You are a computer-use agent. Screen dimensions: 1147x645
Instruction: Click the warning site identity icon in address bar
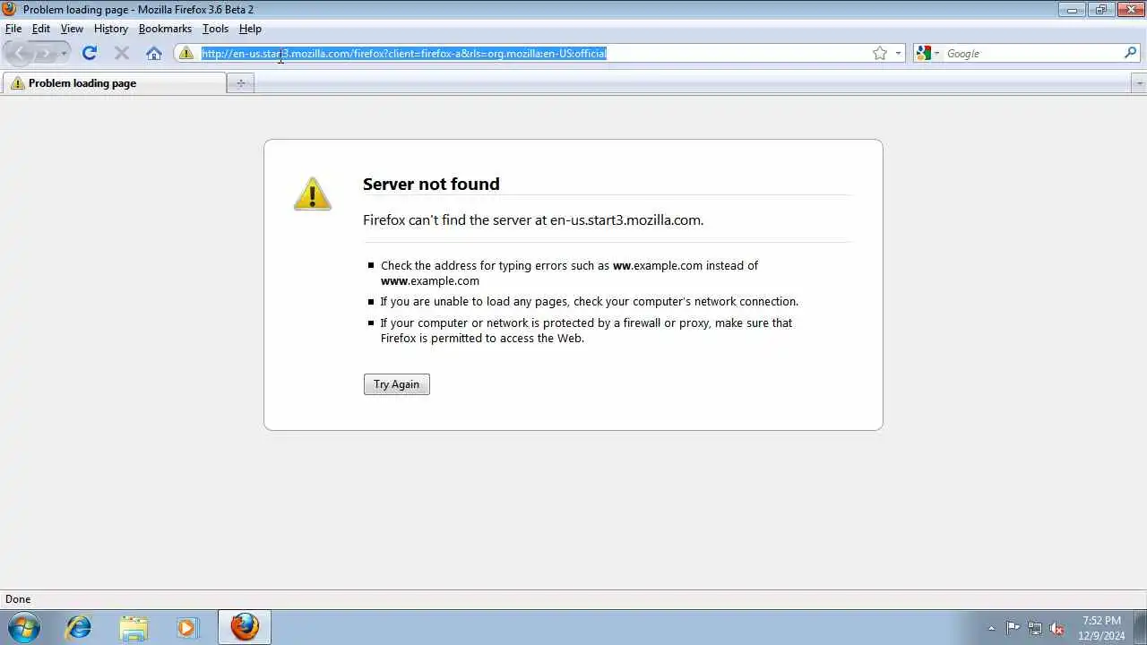pyautogui.click(x=186, y=53)
